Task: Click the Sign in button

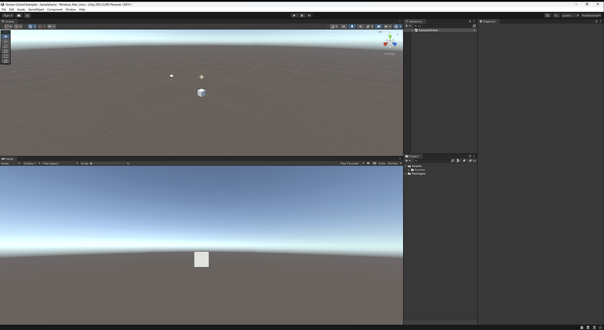Action: (x=8, y=15)
